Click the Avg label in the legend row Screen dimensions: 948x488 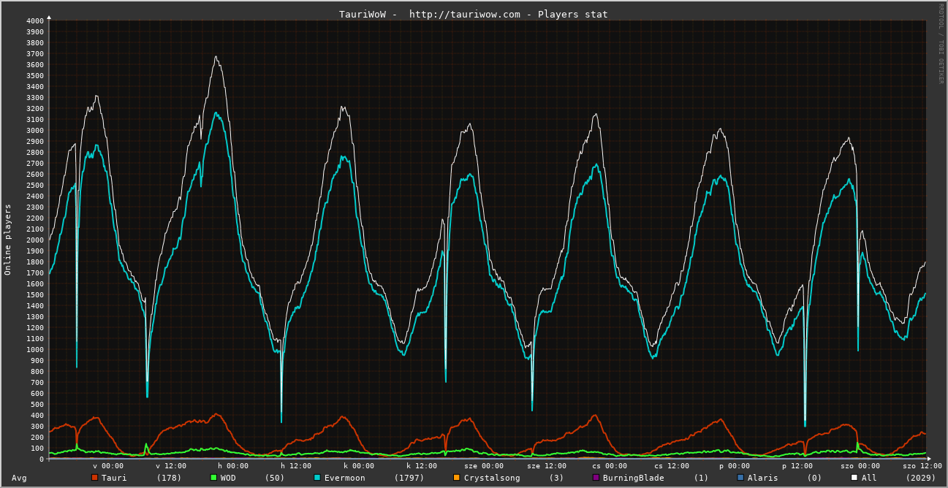20,479
